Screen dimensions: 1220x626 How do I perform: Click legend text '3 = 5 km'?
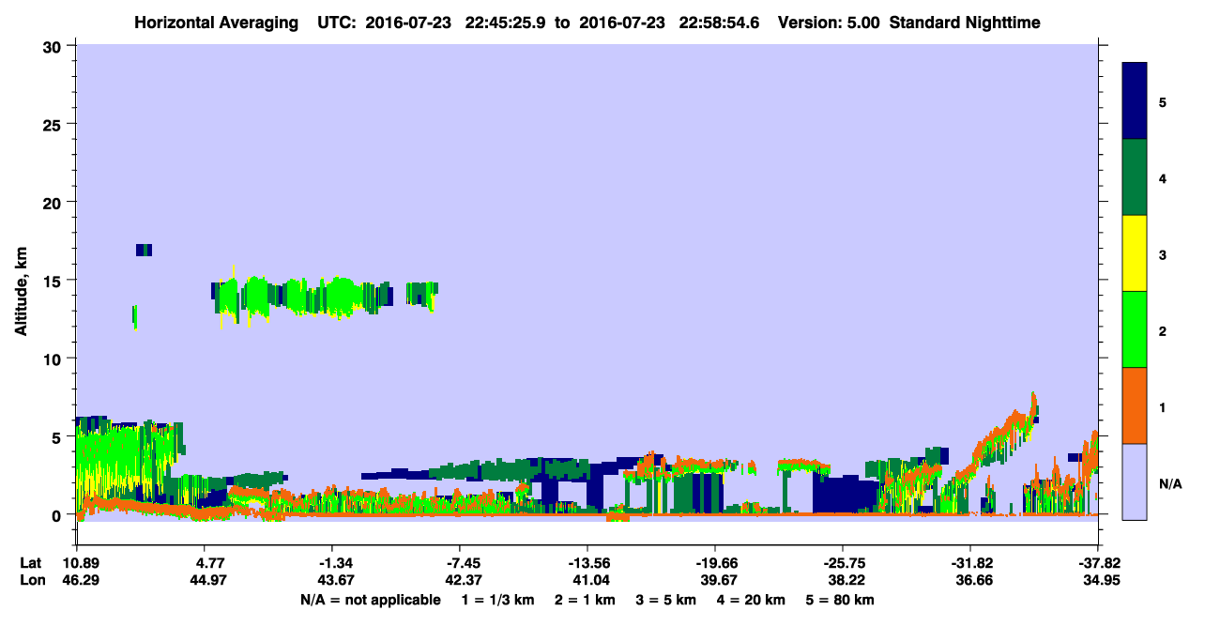click(666, 600)
